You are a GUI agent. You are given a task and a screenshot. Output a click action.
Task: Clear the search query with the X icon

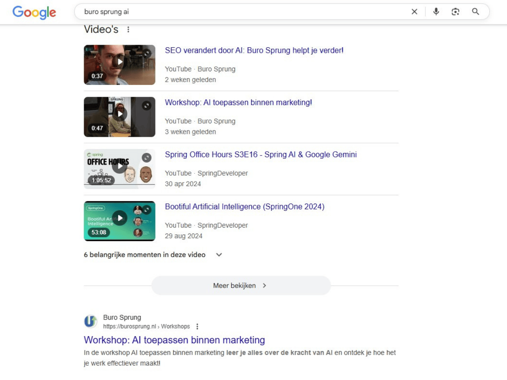pyautogui.click(x=414, y=11)
